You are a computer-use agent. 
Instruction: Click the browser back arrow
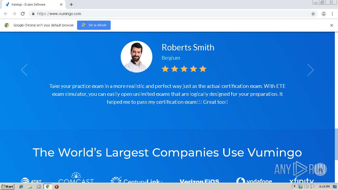(x=6, y=14)
